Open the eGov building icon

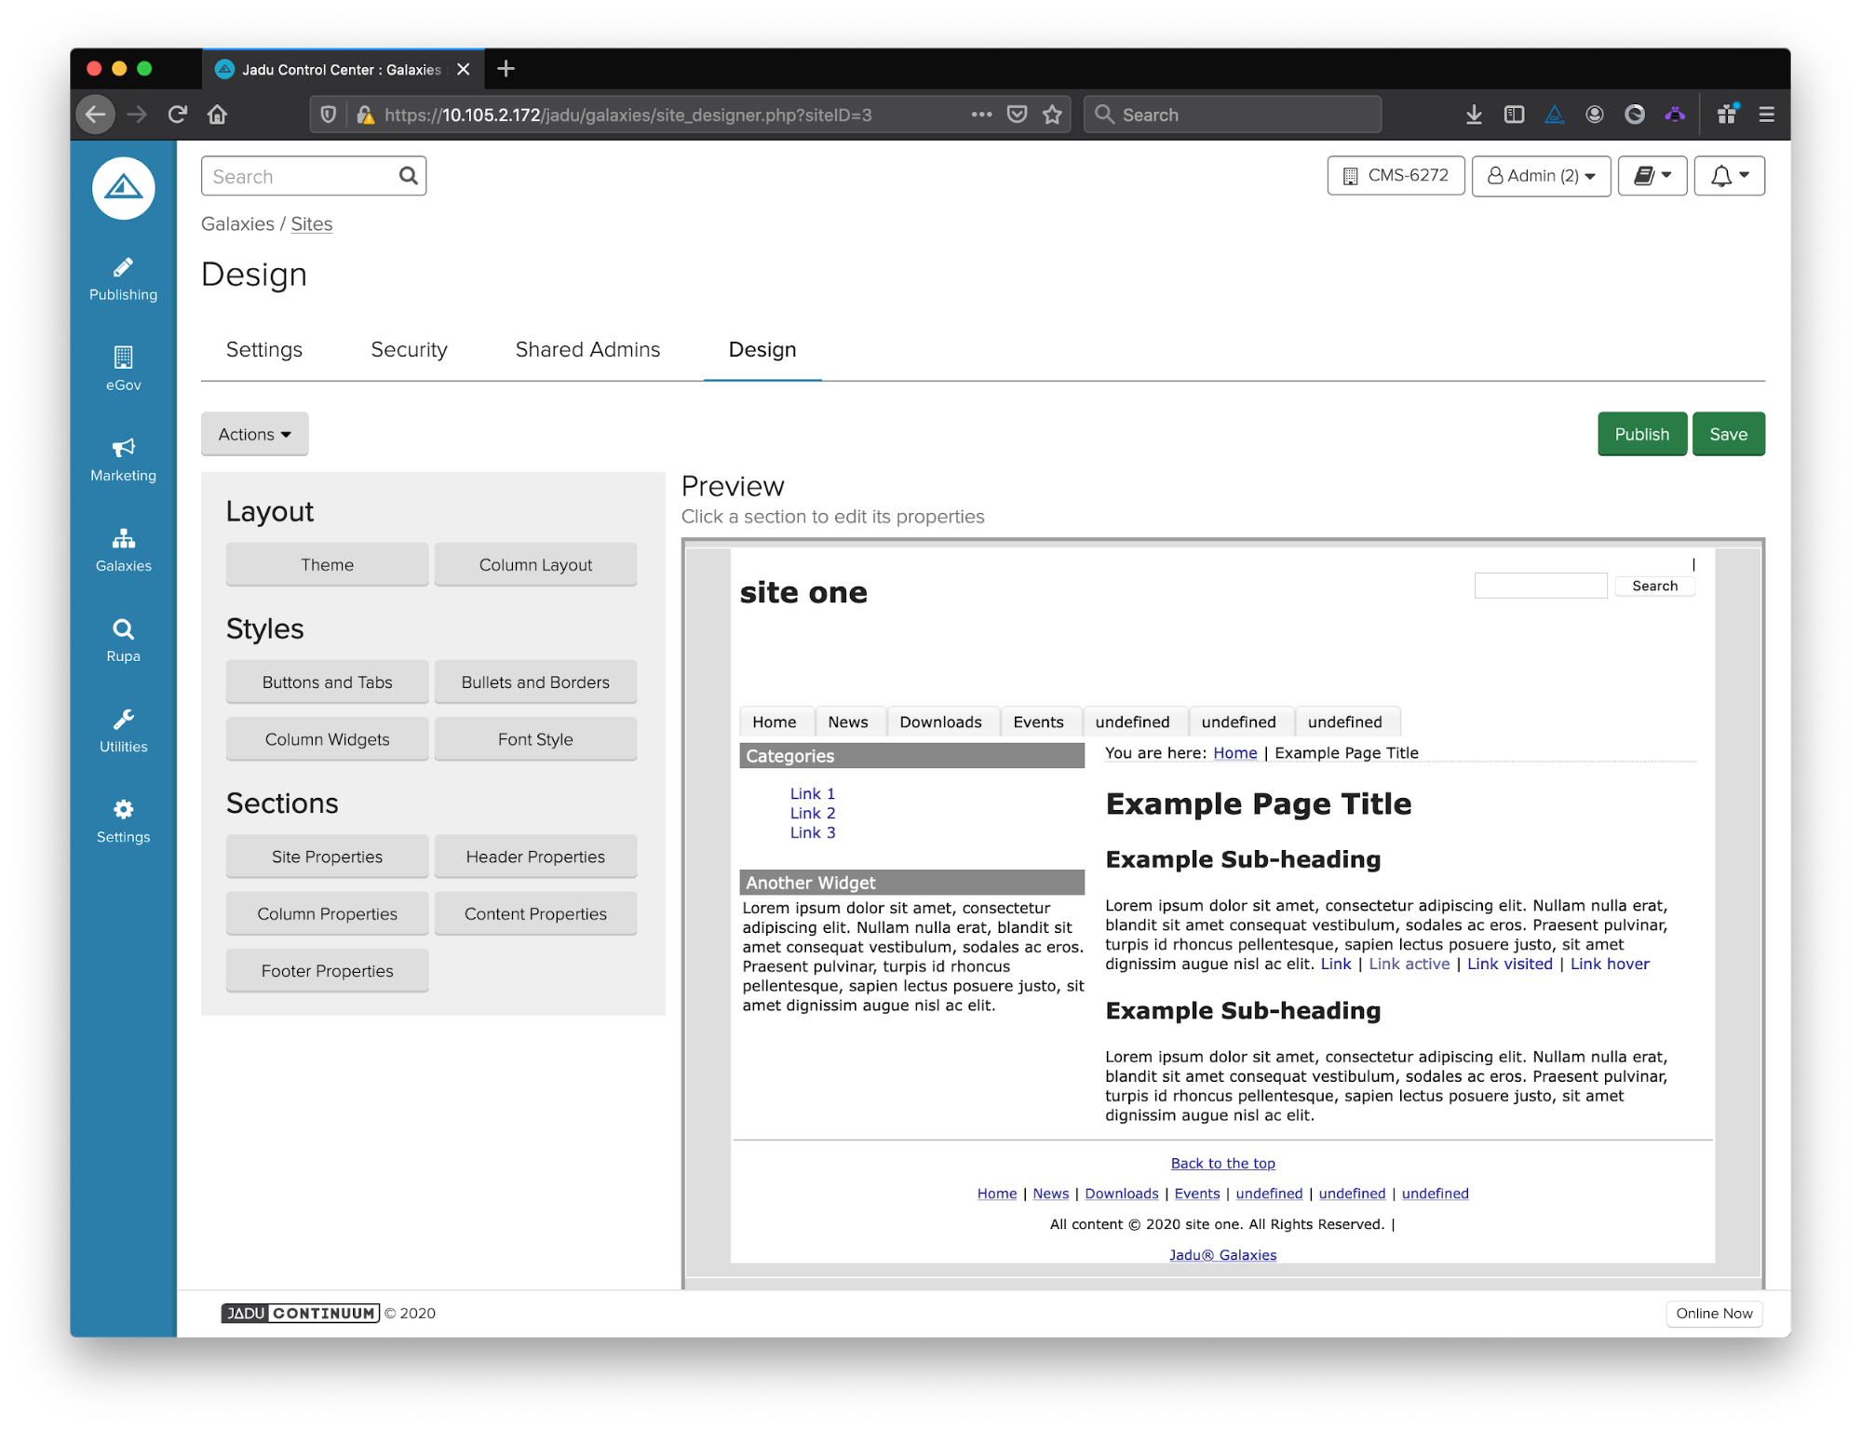point(123,358)
